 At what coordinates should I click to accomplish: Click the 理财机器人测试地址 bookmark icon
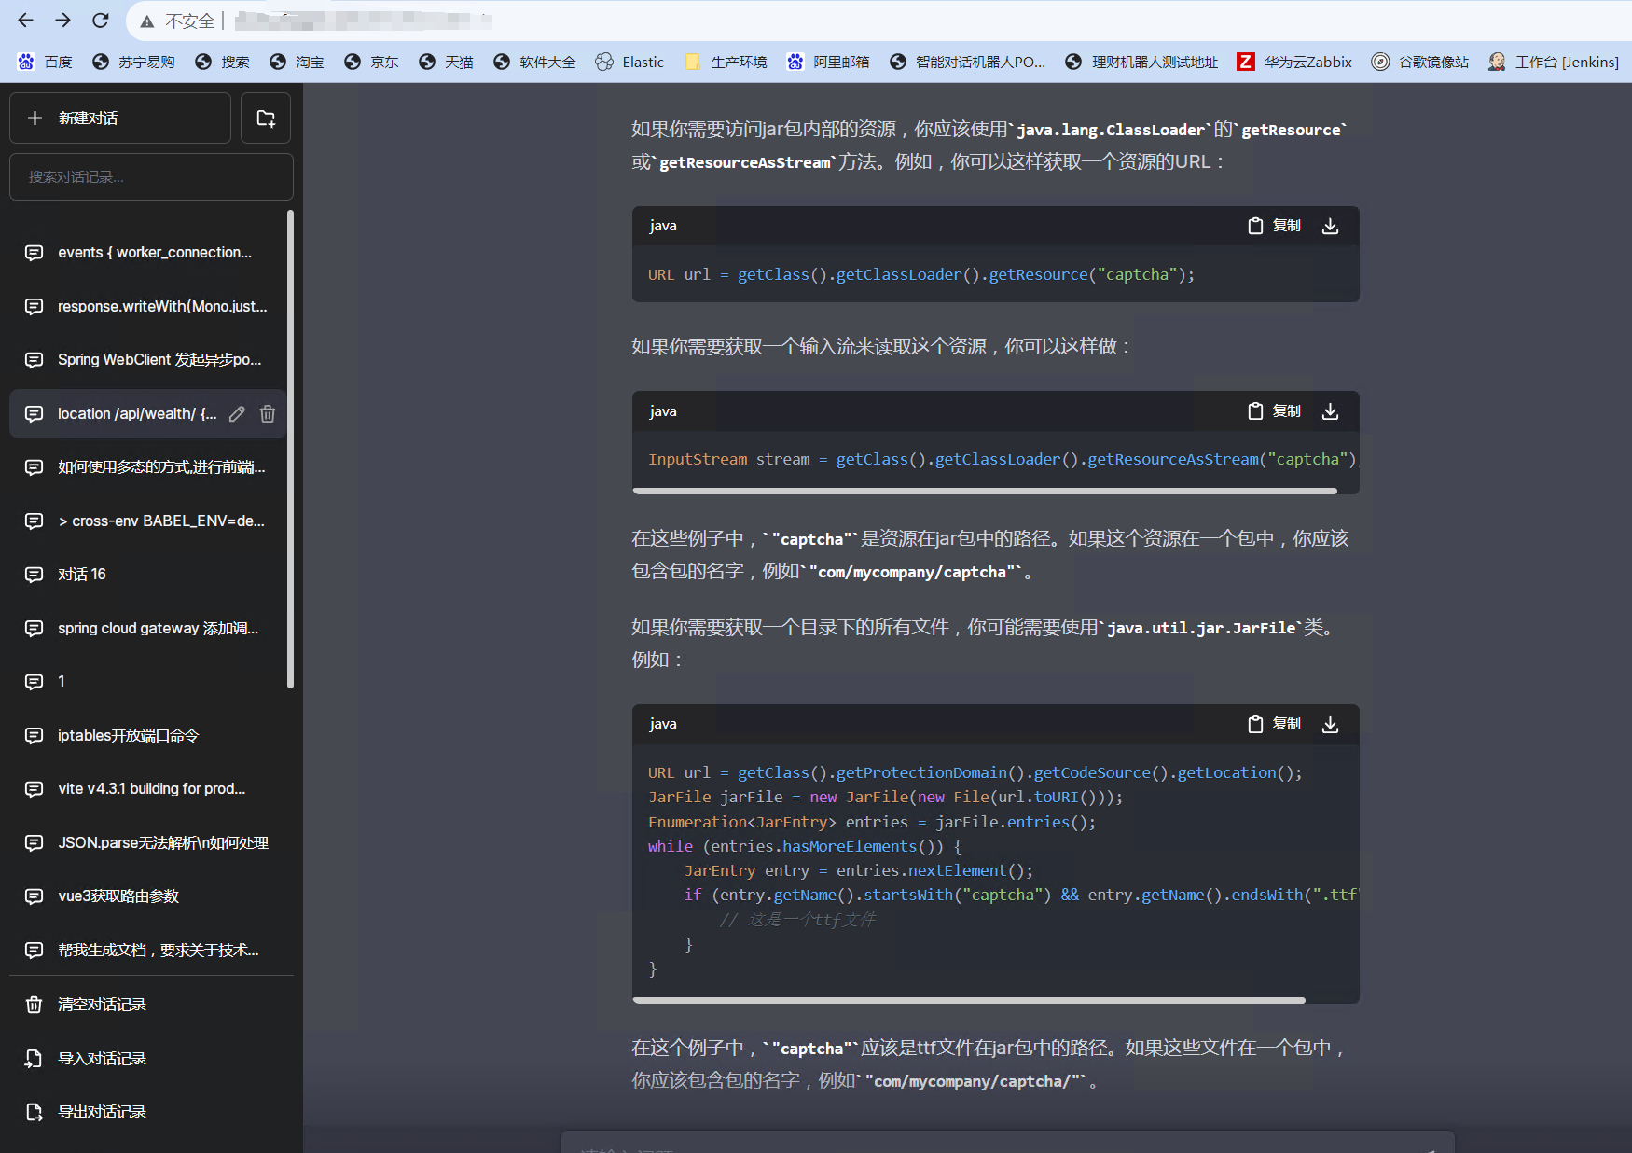pos(1073,62)
